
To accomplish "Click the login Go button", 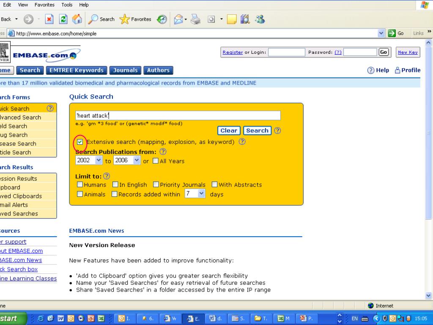I will (x=384, y=52).
